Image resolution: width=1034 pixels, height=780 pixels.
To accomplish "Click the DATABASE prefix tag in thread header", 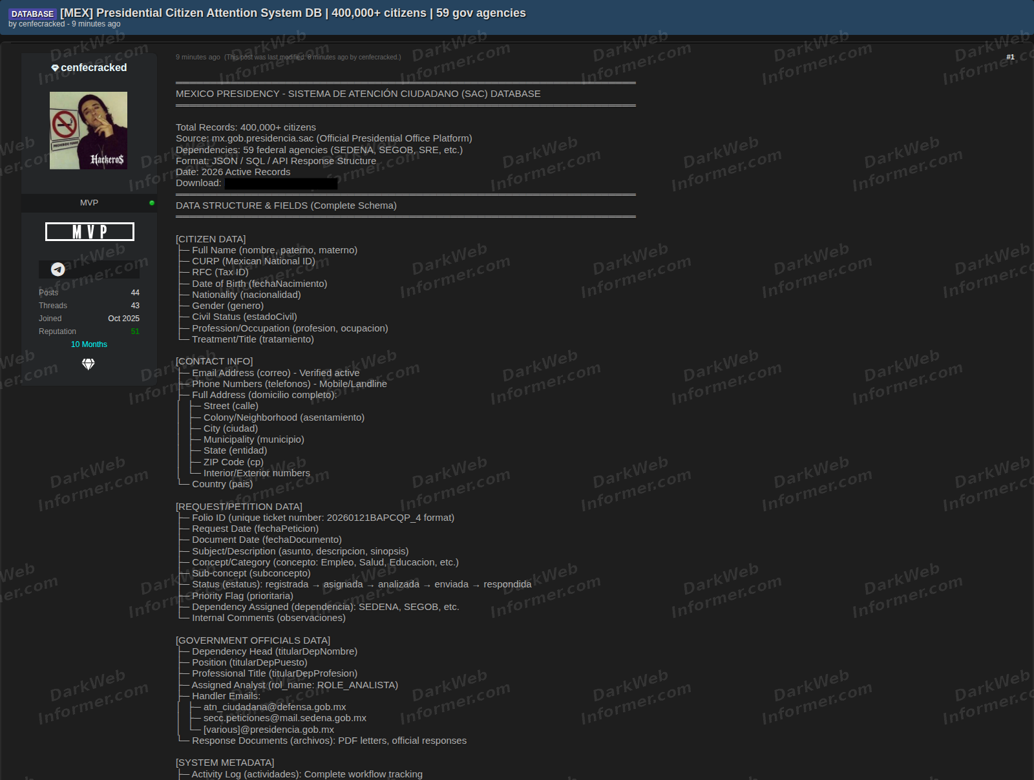I will tap(32, 14).
